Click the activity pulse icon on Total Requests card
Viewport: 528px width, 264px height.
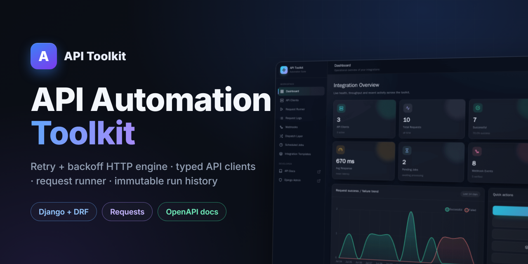[x=408, y=108]
